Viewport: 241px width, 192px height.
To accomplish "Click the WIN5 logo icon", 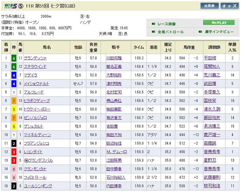I will point(11,6).
